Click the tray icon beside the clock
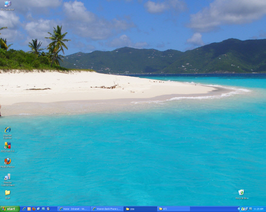 click(250, 209)
